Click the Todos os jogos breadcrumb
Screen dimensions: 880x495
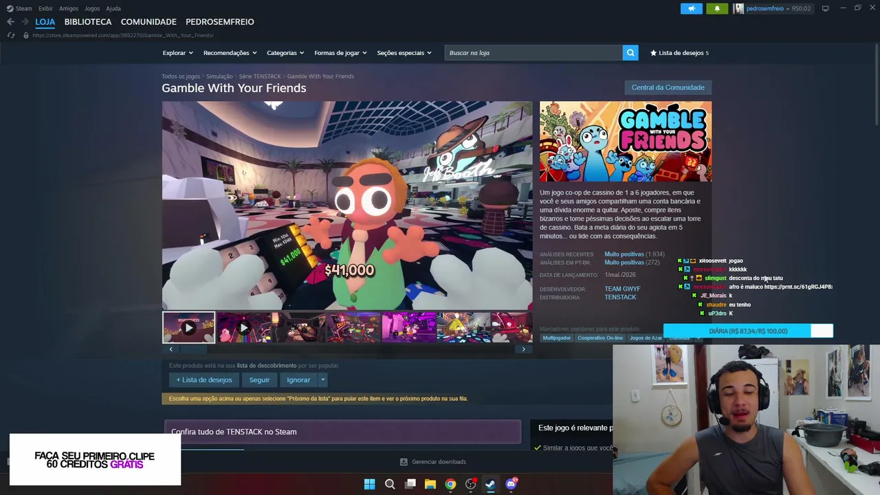[x=181, y=76]
